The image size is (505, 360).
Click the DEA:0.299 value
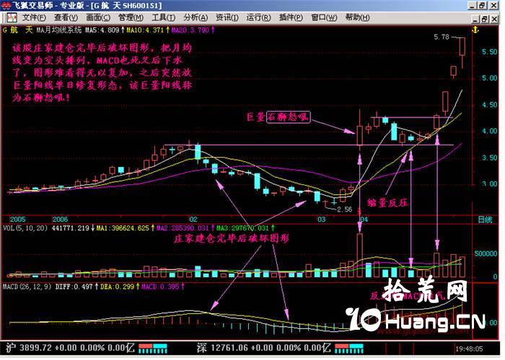click(120, 286)
